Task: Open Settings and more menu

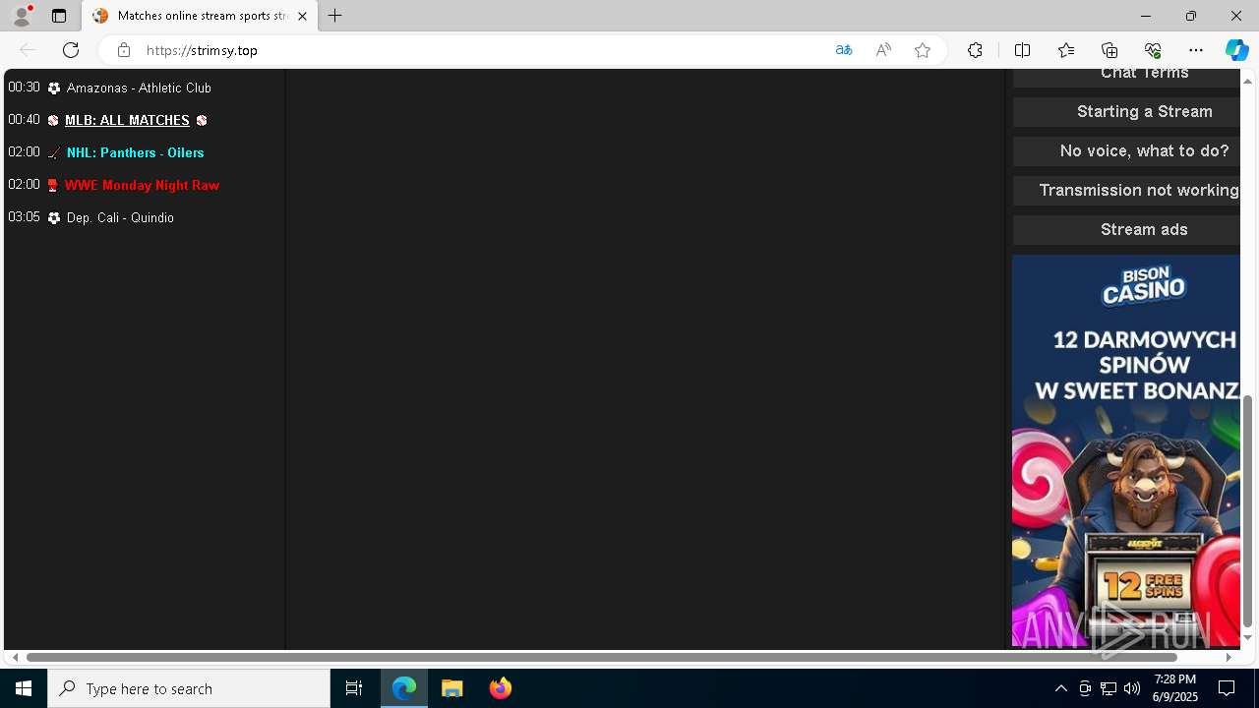Action: [x=1196, y=50]
